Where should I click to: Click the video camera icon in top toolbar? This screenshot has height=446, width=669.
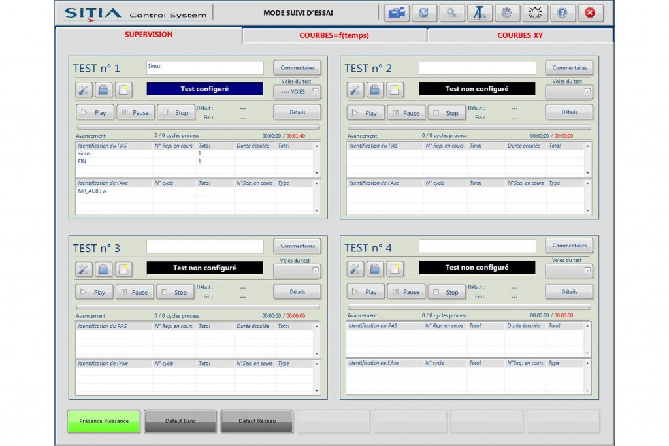397,13
